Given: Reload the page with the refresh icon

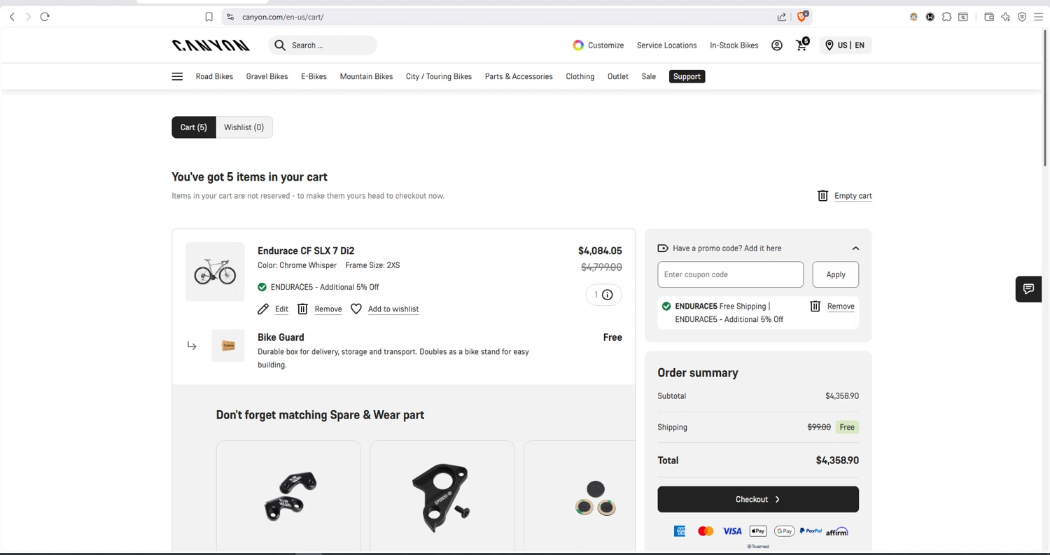Looking at the screenshot, I should pos(45,17).
